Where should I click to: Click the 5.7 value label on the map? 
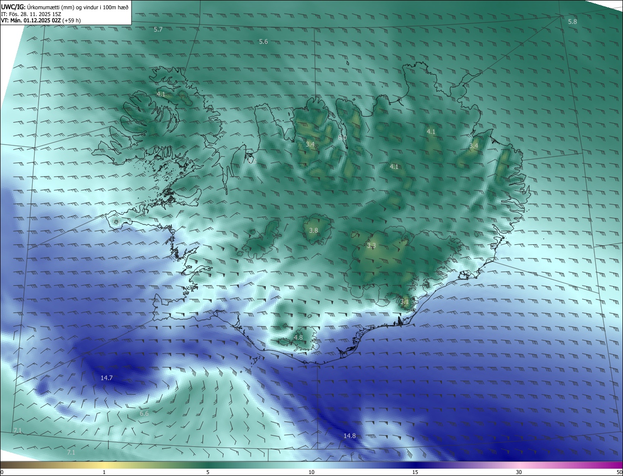(158, 30)
